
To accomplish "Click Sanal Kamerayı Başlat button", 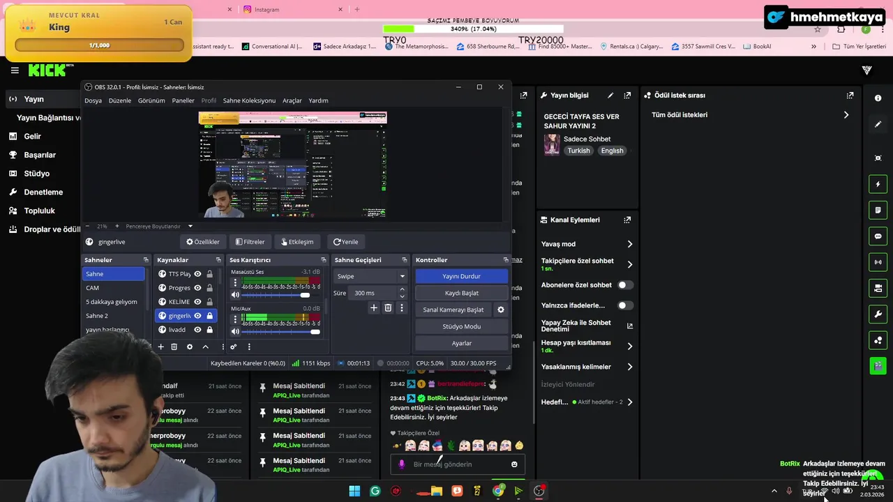I will click(x=453, y=310).
